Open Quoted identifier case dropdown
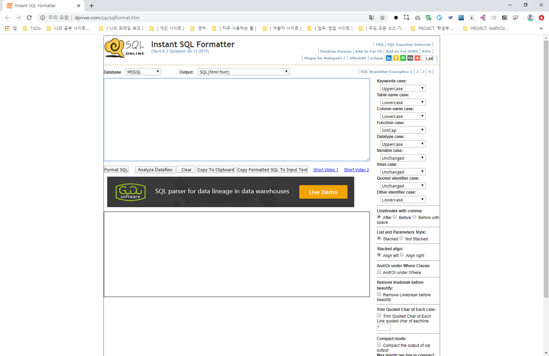549x356 pixels. point(403,186)
